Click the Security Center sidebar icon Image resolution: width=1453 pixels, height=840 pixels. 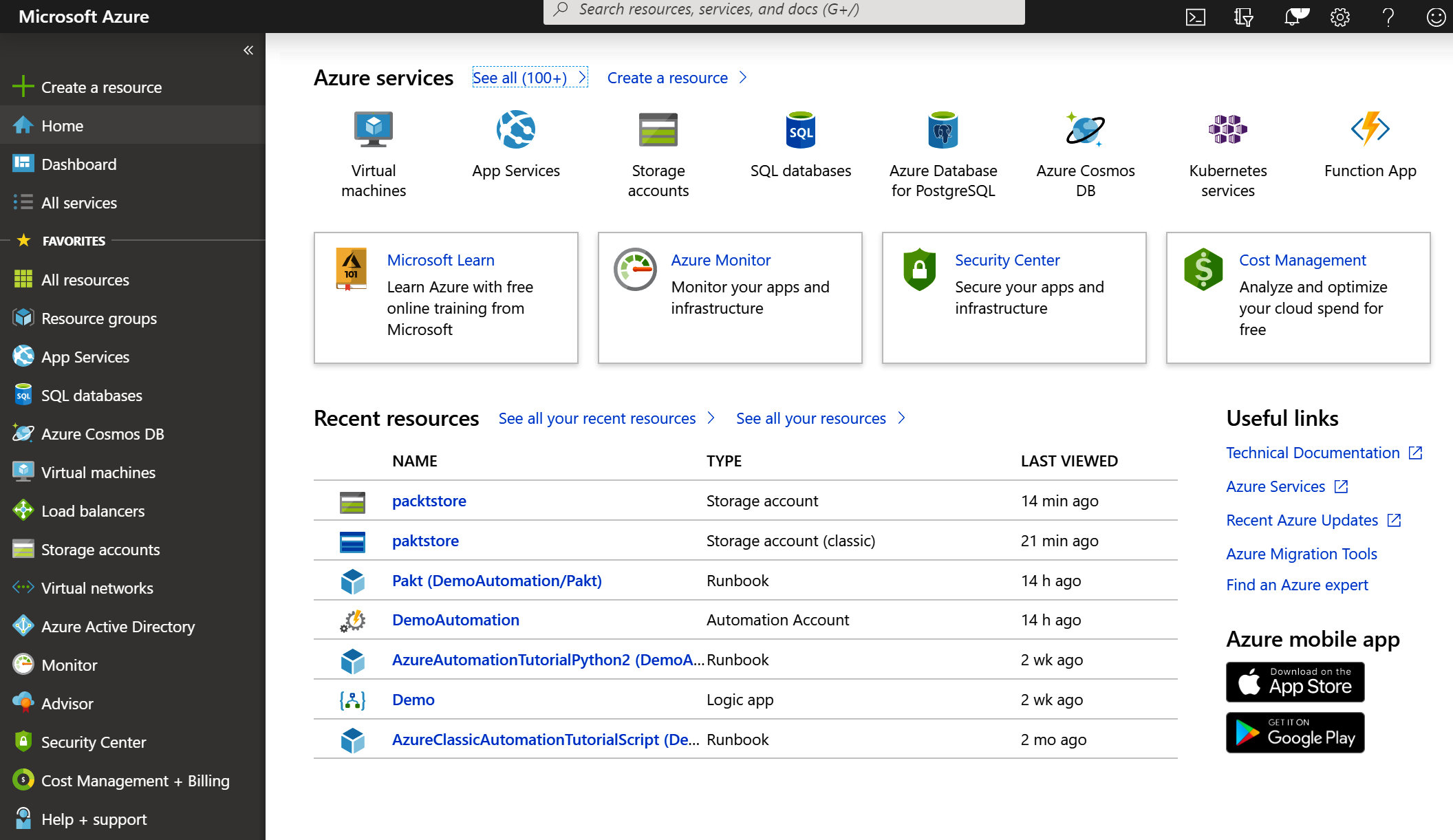click(x=23, y=742)
